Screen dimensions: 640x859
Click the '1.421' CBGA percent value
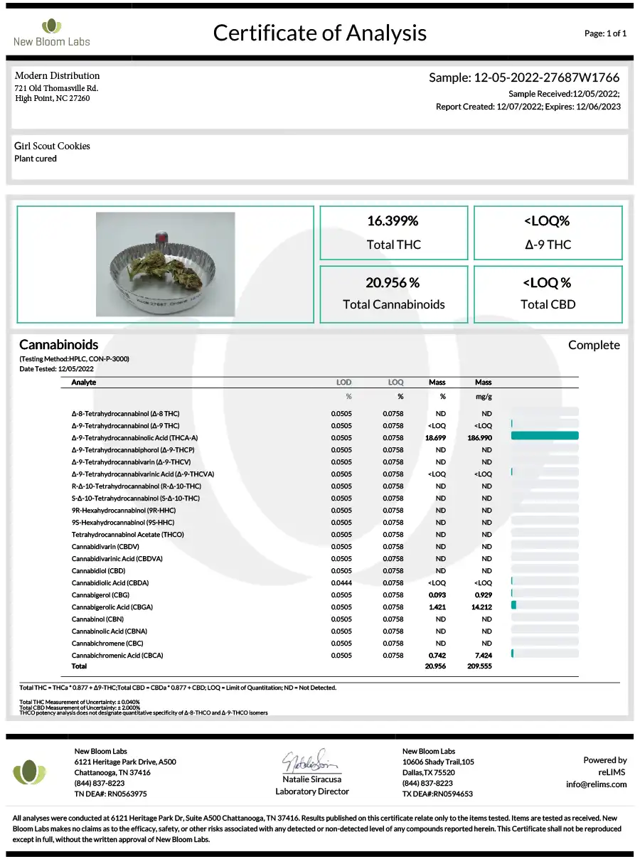tap(437, 607)
